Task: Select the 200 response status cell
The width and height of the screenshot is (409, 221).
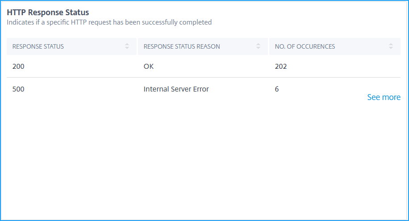Action: pos(18,66)
